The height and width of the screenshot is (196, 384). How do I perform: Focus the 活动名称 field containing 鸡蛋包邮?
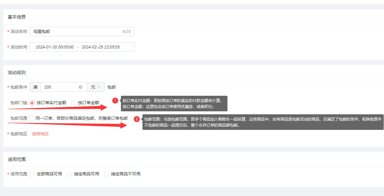[75, 31]
